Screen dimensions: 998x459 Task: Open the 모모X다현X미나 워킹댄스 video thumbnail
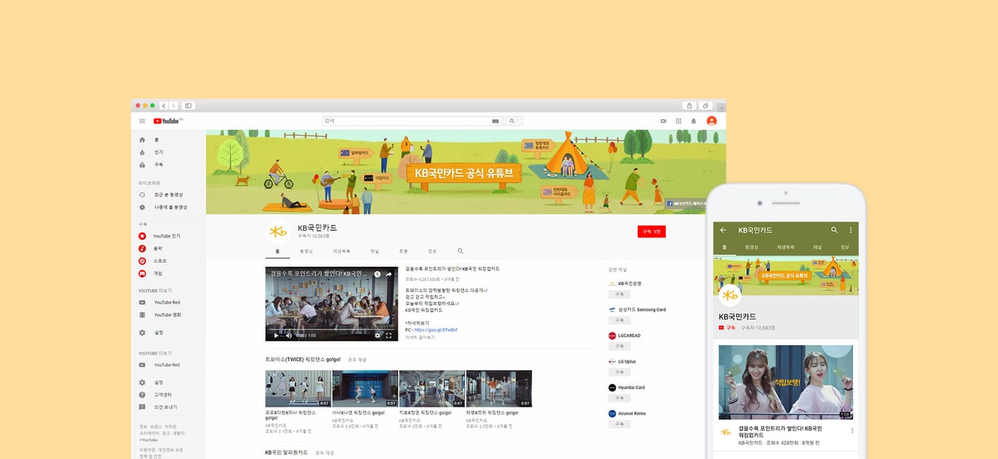[x=298, y=388]
